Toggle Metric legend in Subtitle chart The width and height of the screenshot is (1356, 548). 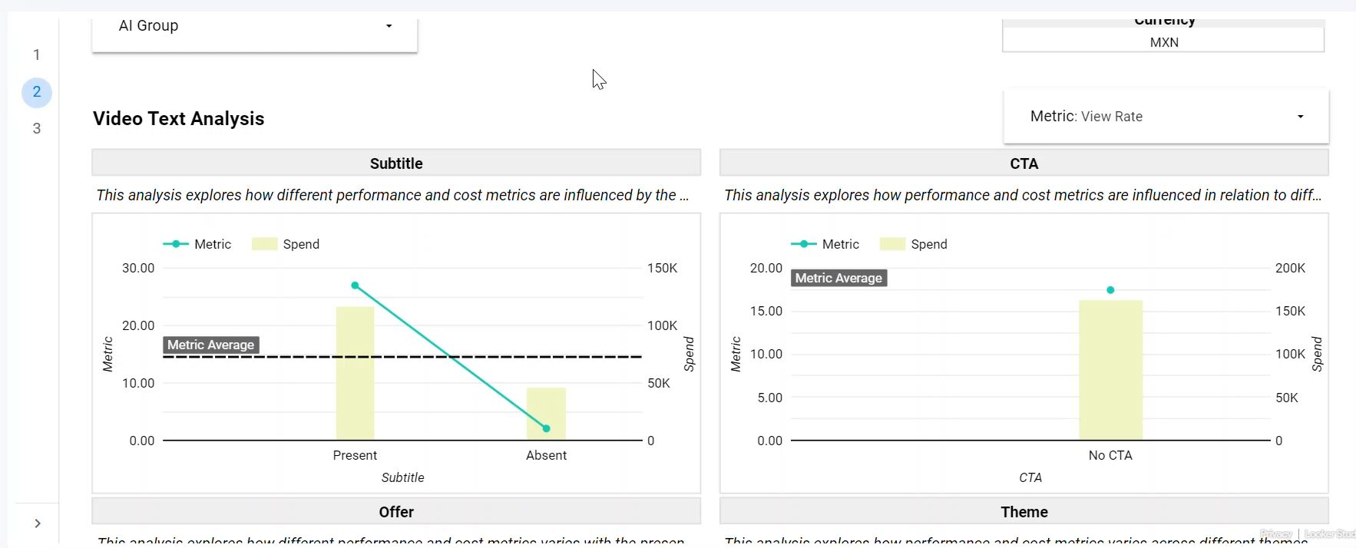coord(198,244)
